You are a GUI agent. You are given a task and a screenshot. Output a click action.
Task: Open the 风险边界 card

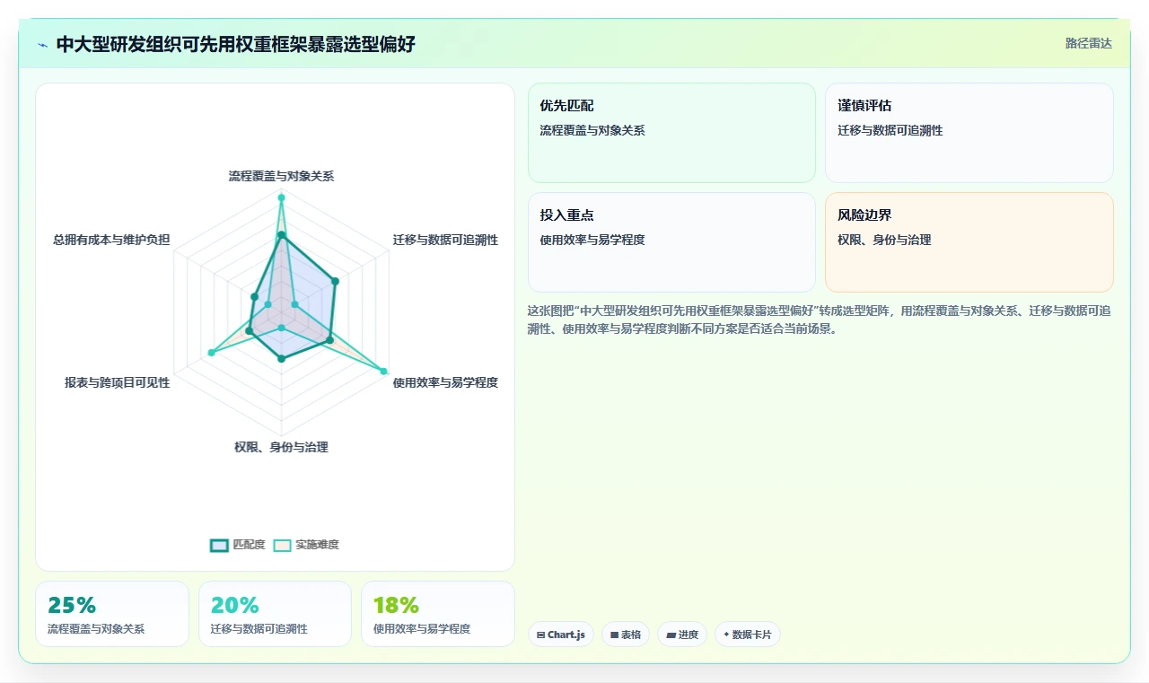point(969,242)
